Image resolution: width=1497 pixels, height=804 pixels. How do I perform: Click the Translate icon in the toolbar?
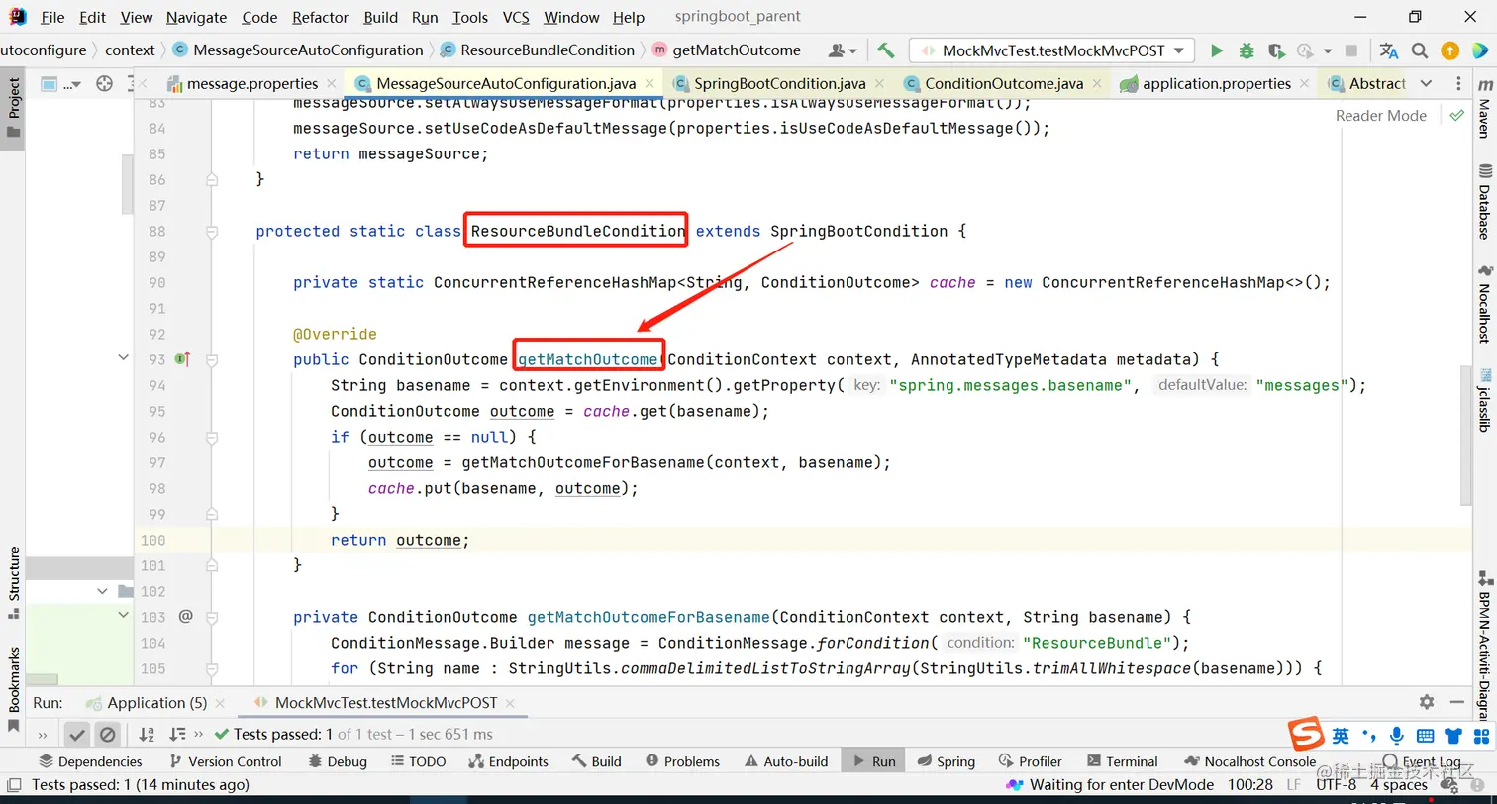1389,50
